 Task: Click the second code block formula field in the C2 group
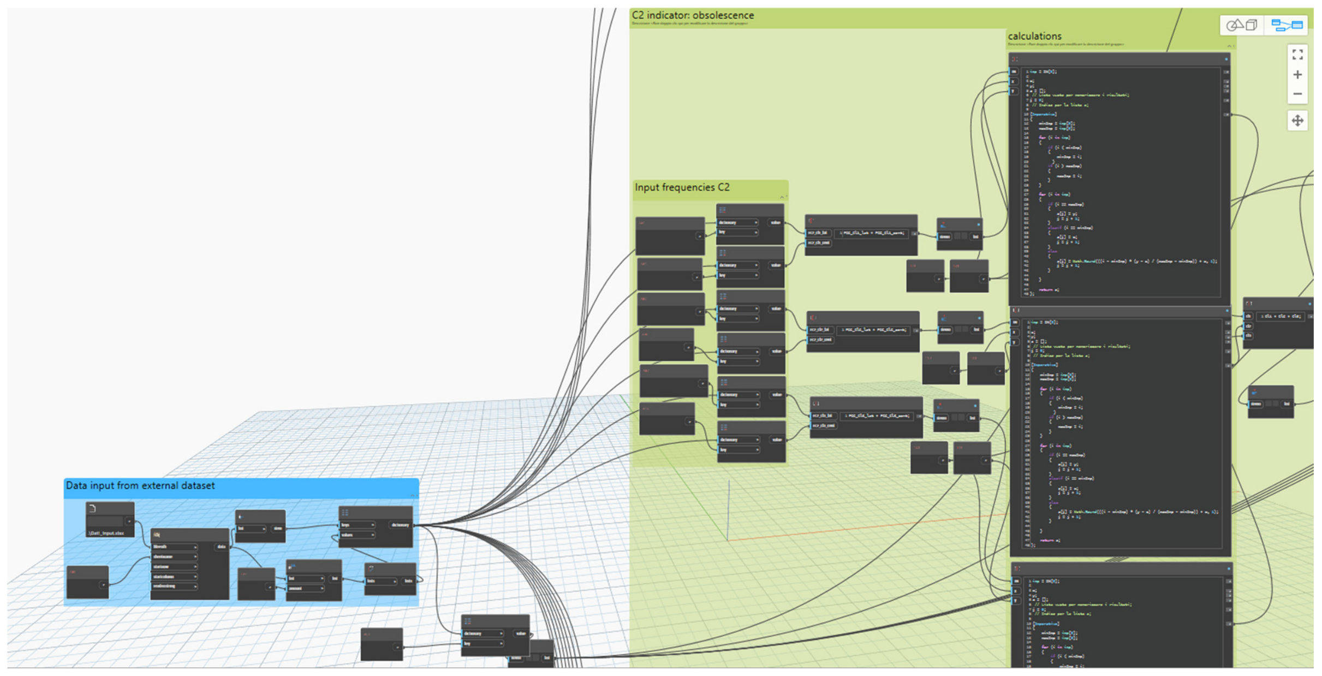click(x=874, y=330)
